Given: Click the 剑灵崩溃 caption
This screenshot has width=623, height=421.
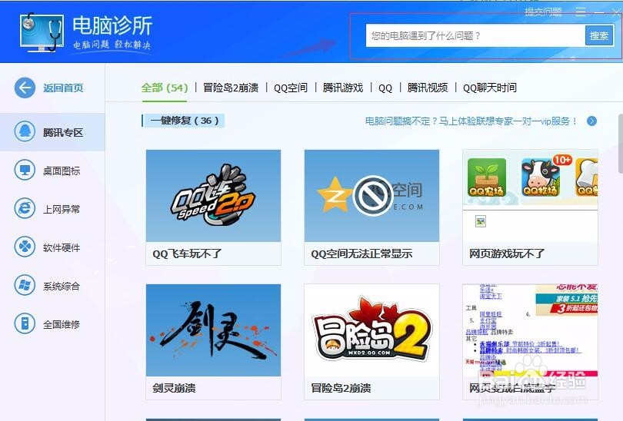Looking at the screenshot, I should click(x=174, y=388).
